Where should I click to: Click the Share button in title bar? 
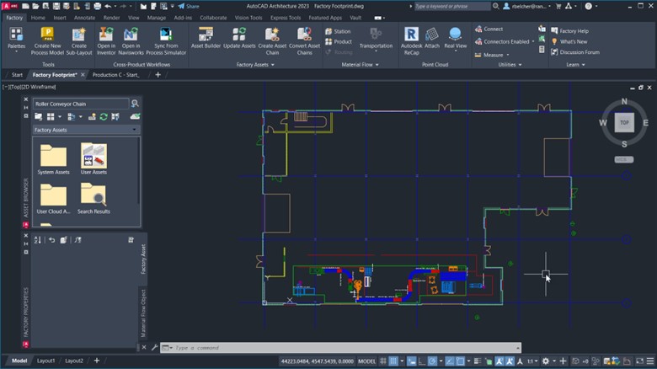[x=189, y=6]
